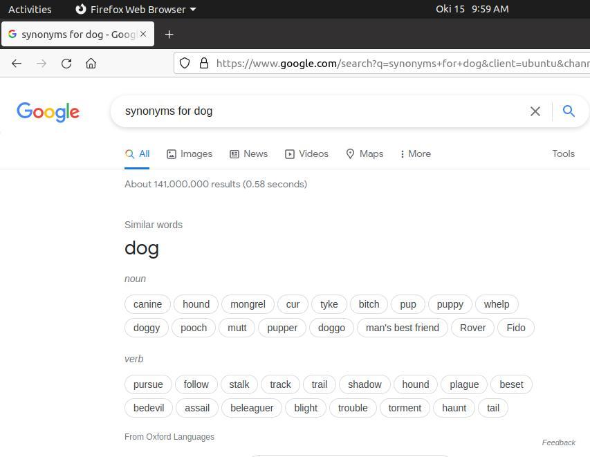Image resolution: width=590 pixels, height=457 pixels.
Task: Click the shield tracking protection icon
Action: (185, 63)
